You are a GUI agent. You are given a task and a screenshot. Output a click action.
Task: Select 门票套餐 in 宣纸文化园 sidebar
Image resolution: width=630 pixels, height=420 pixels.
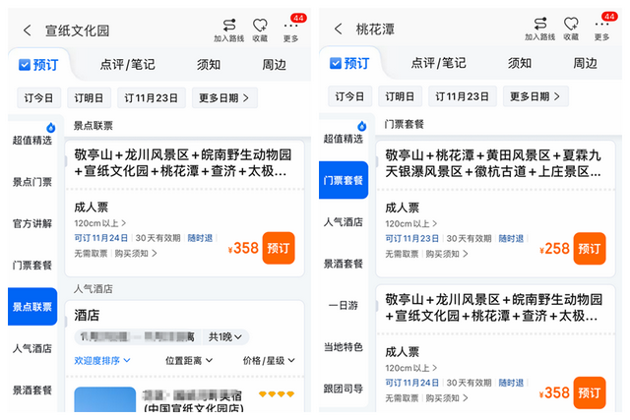32,266
